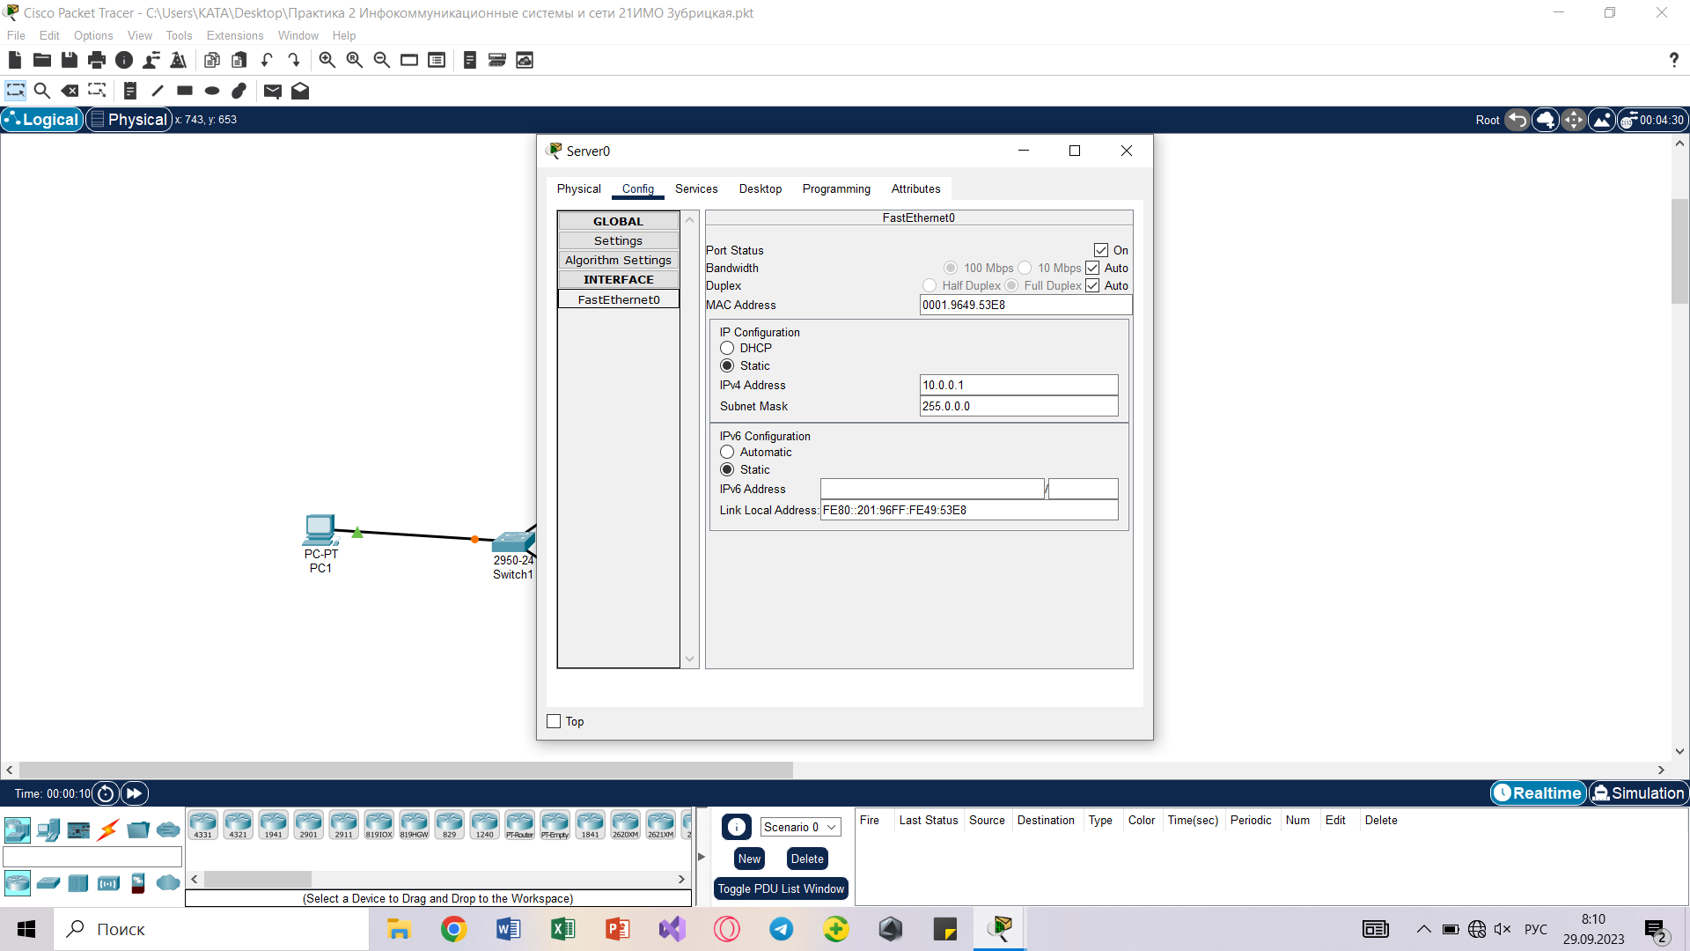Toggle the Top checkbox in Server0
Image resolution: width=1690 pixels, height=951 pixels.
(554, 721)
